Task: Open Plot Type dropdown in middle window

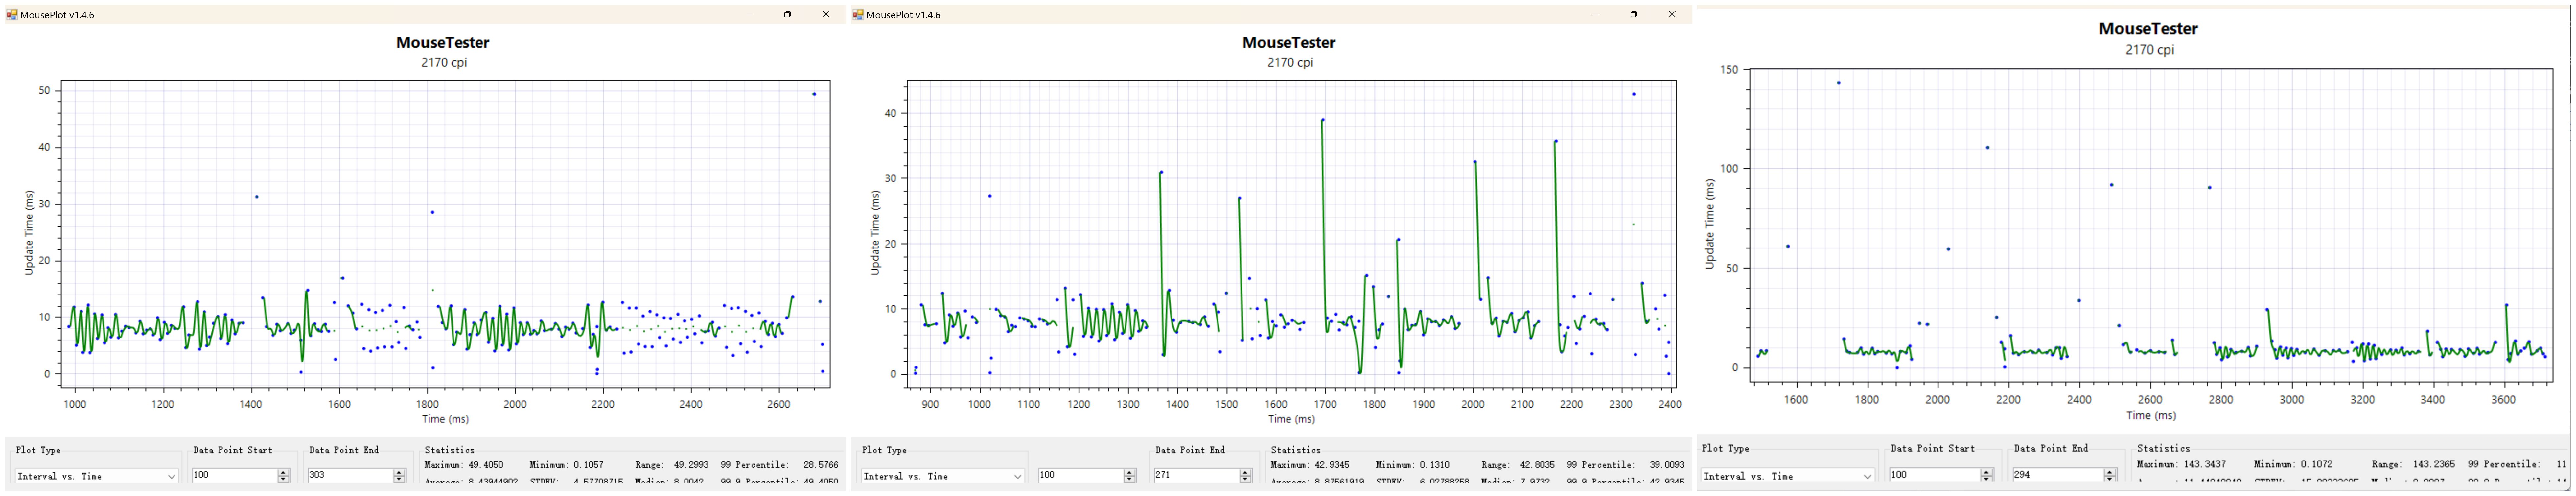Action: click(943, 476)
